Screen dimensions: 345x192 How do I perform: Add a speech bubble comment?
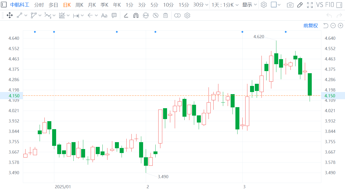114,15
